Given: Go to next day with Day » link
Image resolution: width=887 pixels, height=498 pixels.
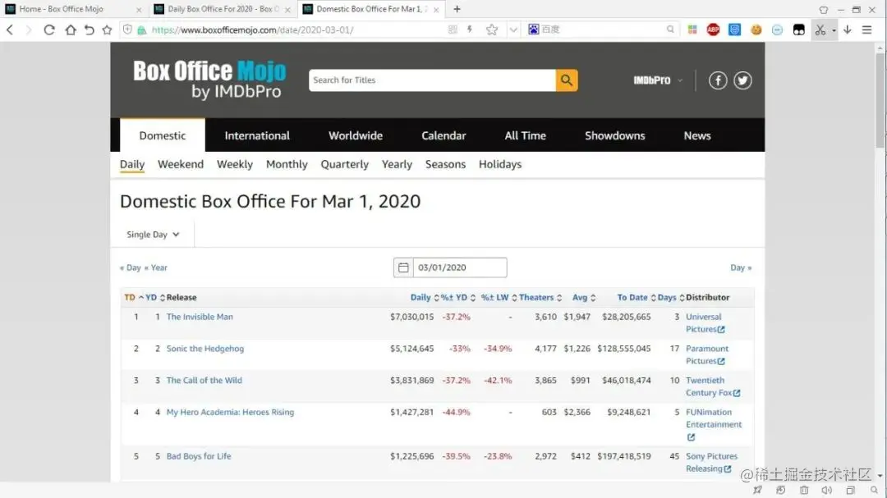Looking at the screenshot, I should pos(741,267).
